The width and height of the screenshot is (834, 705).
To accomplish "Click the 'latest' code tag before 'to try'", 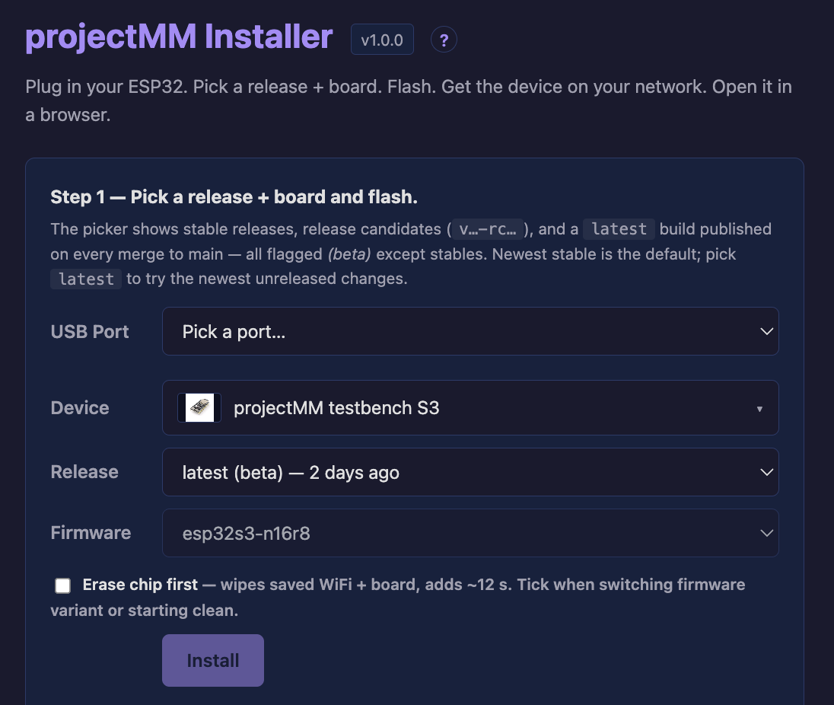I will coord(86,279).
